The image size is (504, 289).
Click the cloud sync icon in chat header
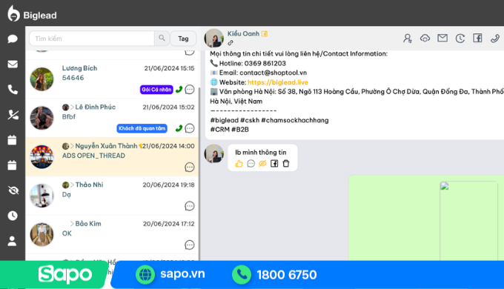tap(425, 39)
